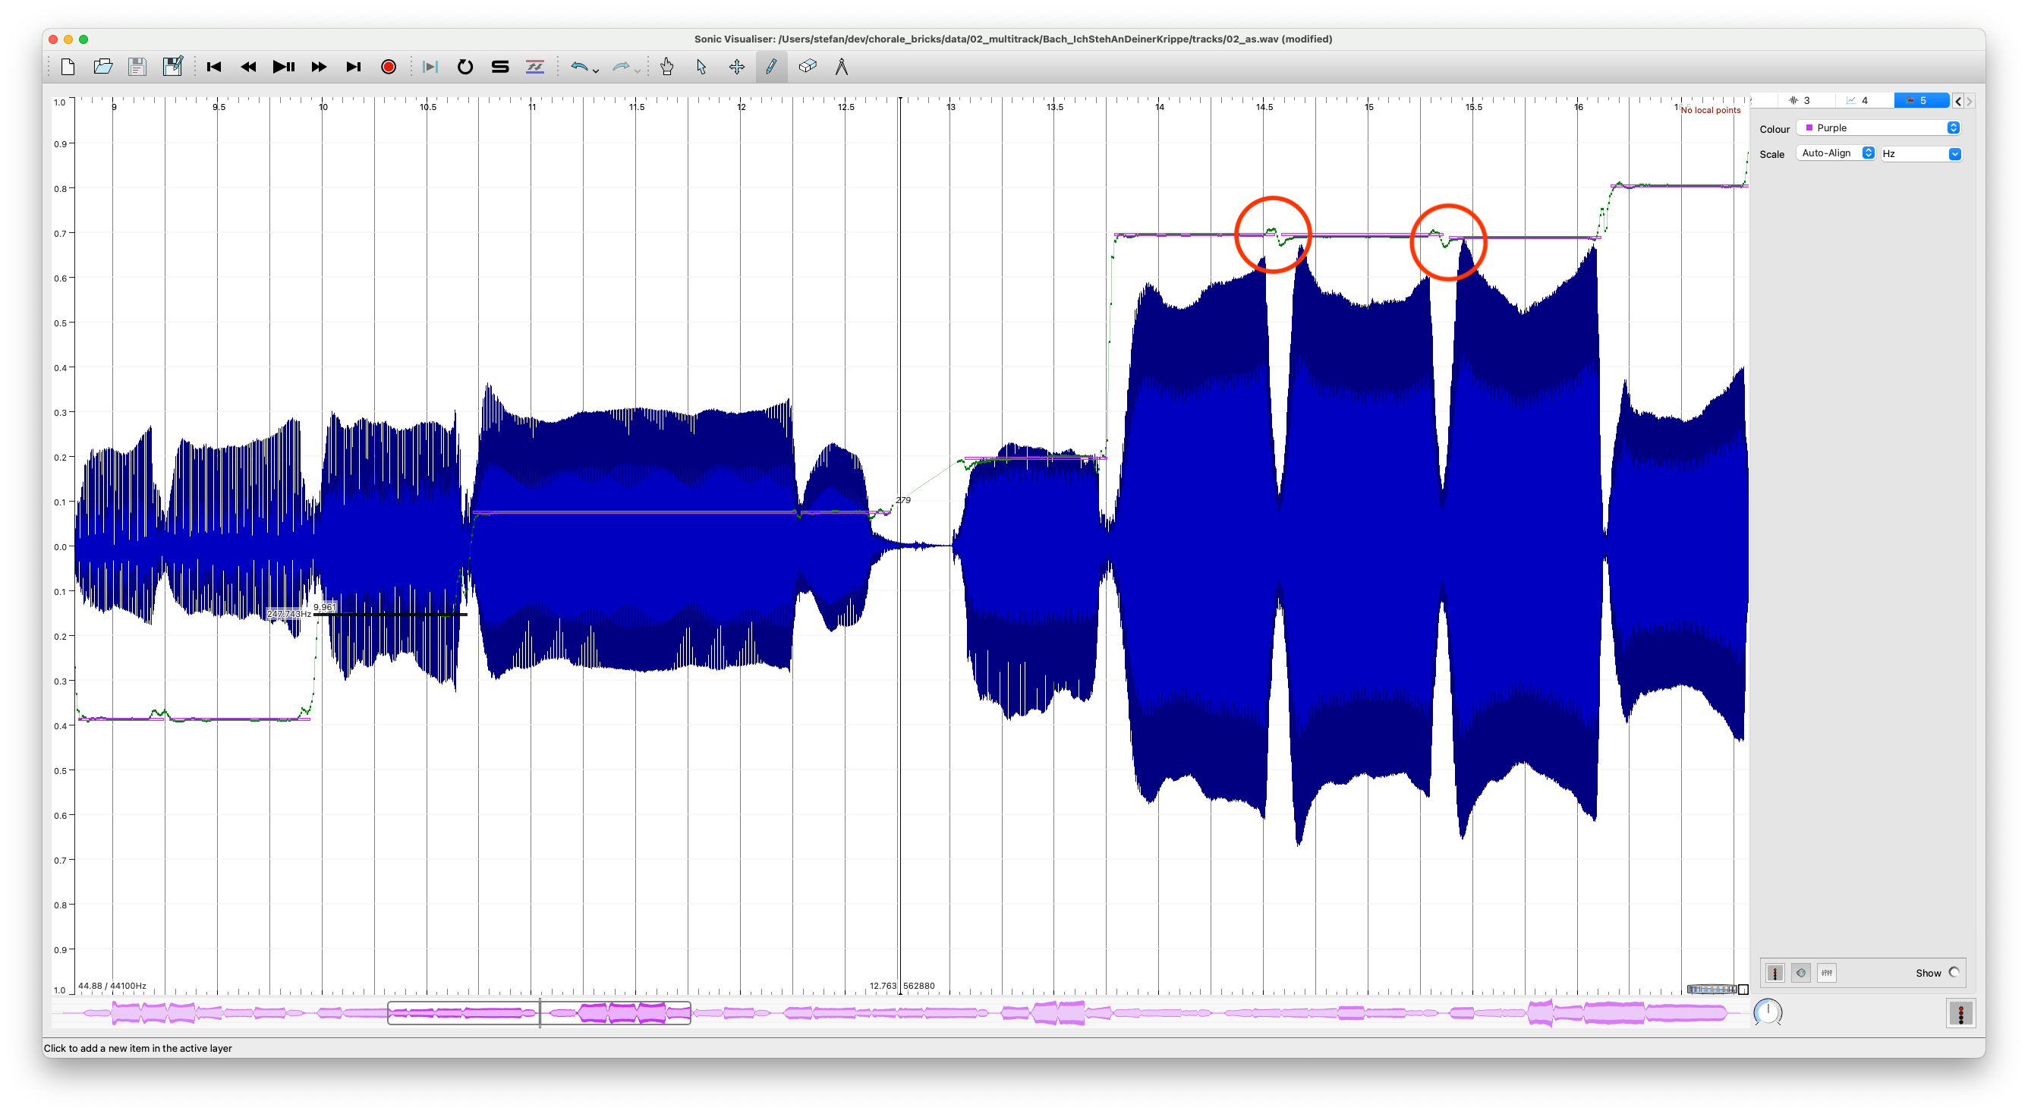Click the Play/Pause button
The width and height of the screenshot is (2028, 1114).
[283, 67]
